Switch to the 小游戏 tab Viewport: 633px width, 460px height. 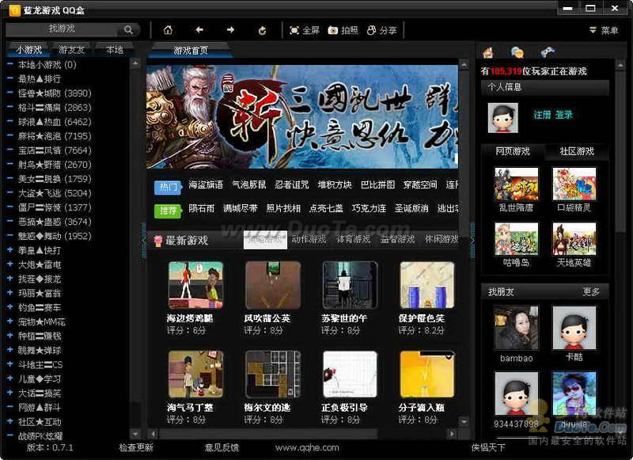[28, 50]
